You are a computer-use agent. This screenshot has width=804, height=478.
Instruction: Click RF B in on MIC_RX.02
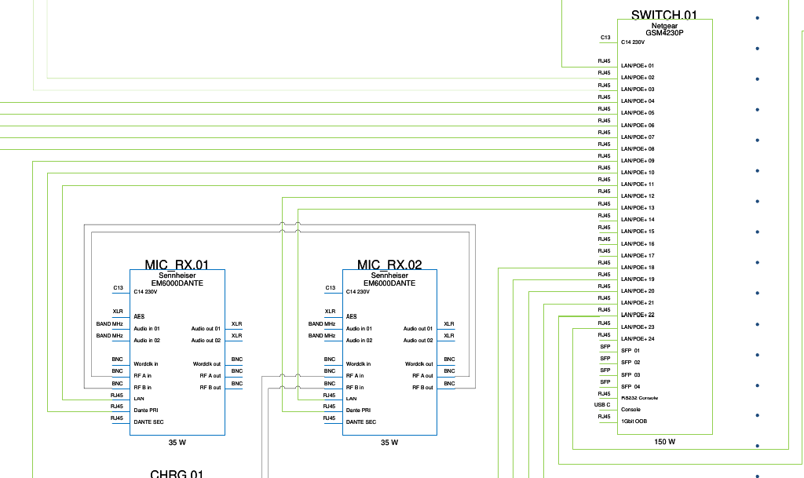(355, 388)
